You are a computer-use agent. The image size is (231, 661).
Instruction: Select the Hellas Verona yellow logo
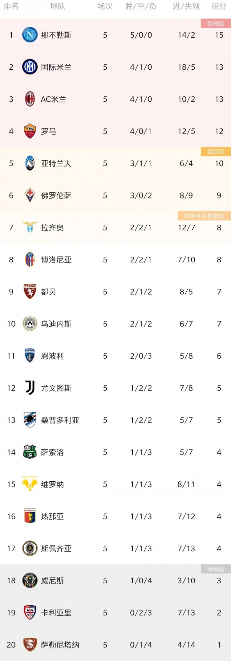(30, 484)
